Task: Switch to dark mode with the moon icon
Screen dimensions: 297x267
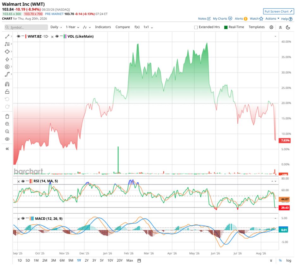Action: click(x=288, y=27)
